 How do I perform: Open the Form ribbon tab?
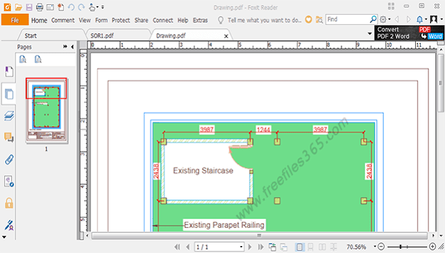(x=102, y=20)
